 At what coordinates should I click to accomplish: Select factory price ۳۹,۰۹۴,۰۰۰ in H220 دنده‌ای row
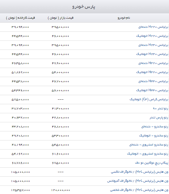[x=20, y=27]
